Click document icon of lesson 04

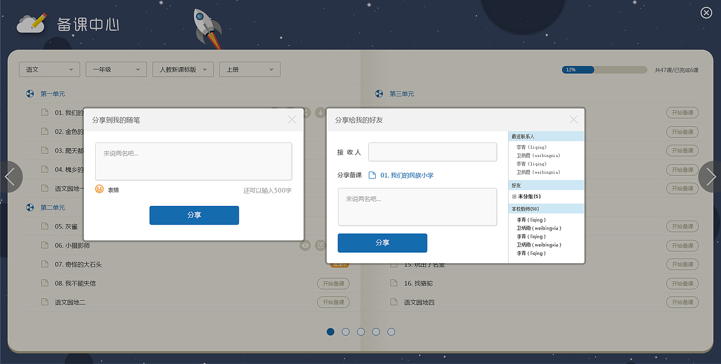(44, 169)
